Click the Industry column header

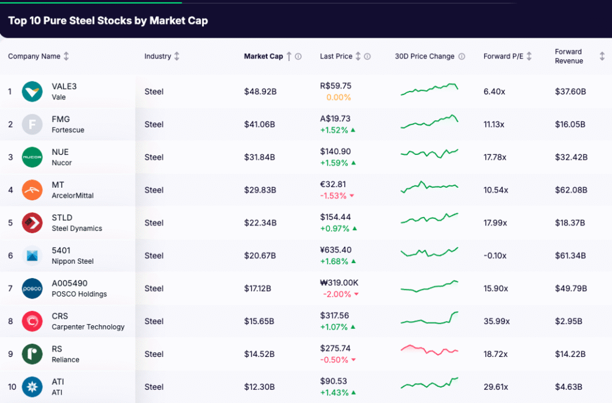tap(157, 56)
